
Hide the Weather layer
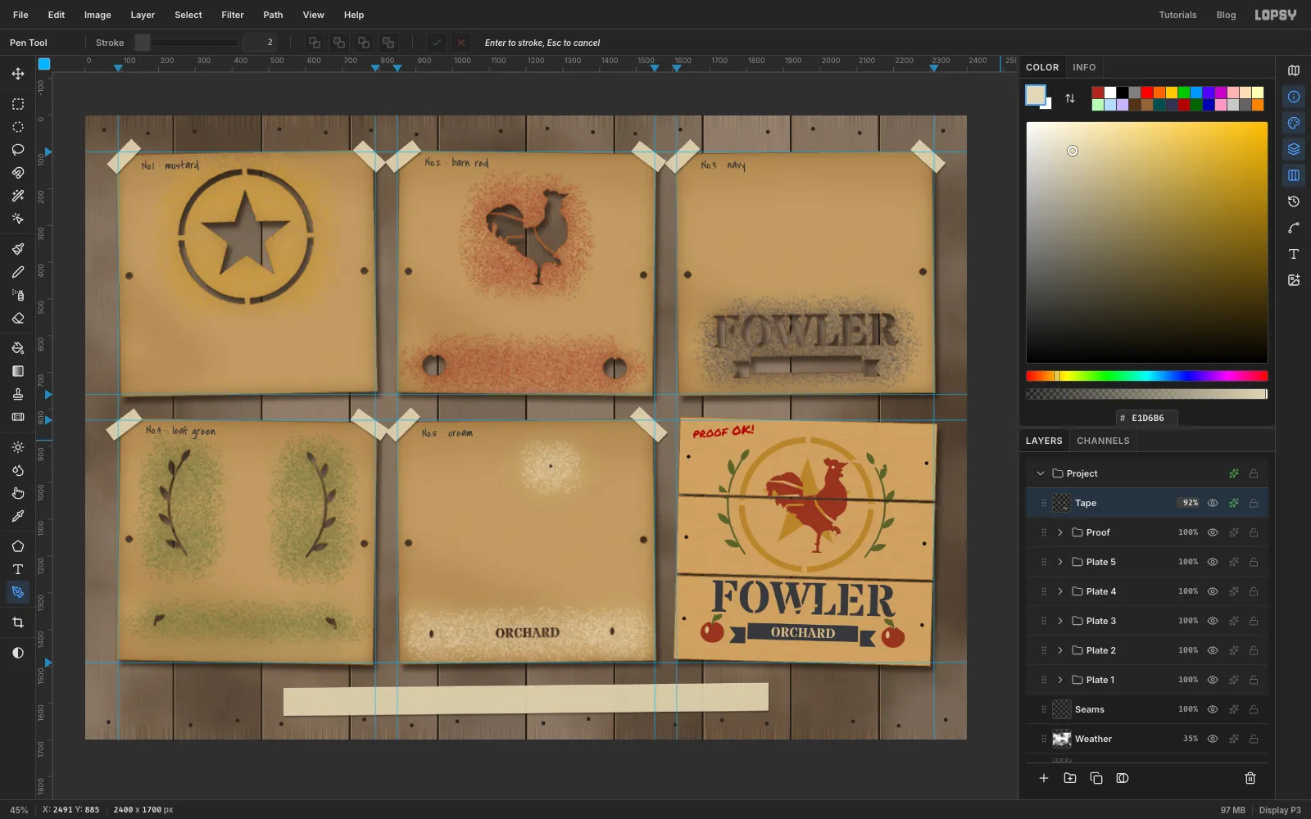(1213, 739)
